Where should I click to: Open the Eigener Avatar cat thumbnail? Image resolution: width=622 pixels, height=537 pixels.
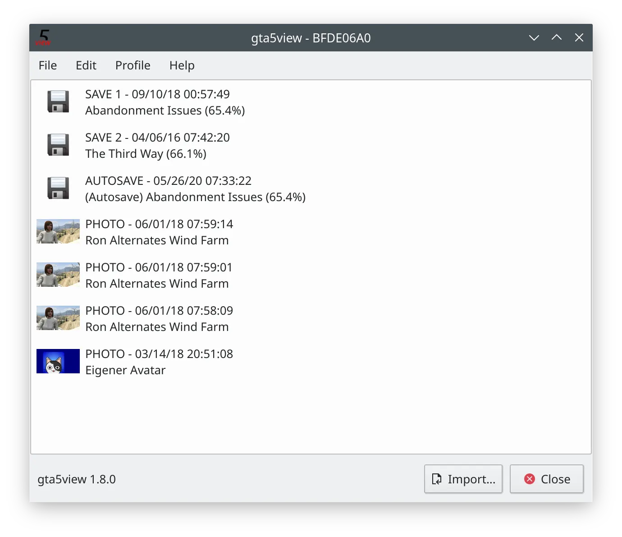click(58, 361)
